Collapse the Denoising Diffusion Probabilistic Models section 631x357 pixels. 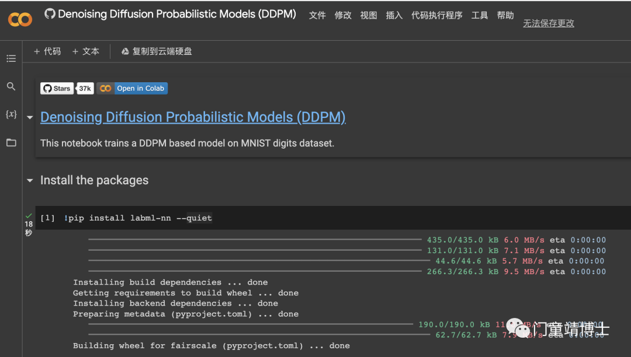click(x=30, y=118)
